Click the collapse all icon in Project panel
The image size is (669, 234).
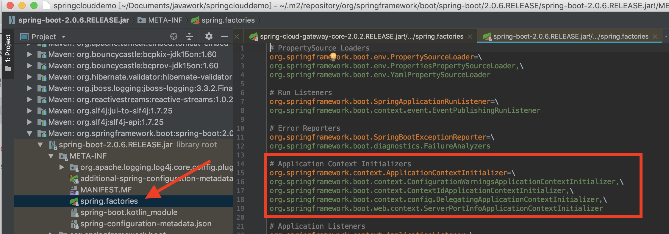(x=189, y=36)
